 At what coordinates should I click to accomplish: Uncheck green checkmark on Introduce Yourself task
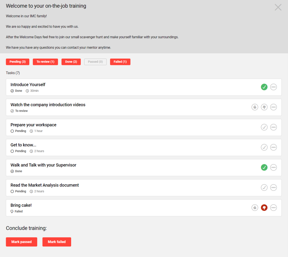click(x=264, y=87)
